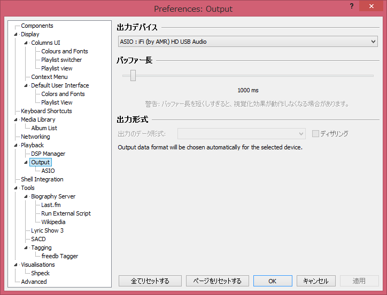This screenshot has width=387, height=295.
Task: Click the ページをリセットする button
Action: pyautogui.click(x=218, y=281)
